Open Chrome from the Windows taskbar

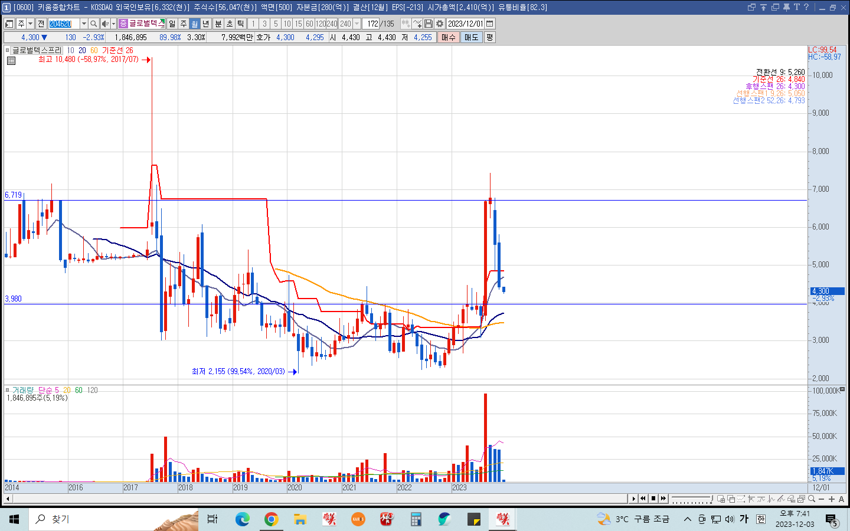pyautogui.click(x=271, y=519)
